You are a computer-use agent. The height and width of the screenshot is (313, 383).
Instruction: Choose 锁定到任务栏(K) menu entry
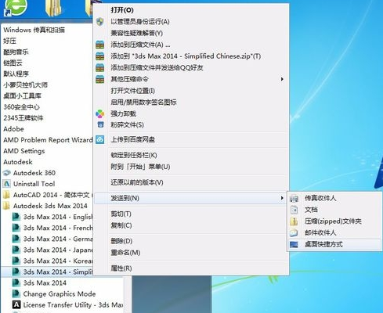(x=134, y=155)
